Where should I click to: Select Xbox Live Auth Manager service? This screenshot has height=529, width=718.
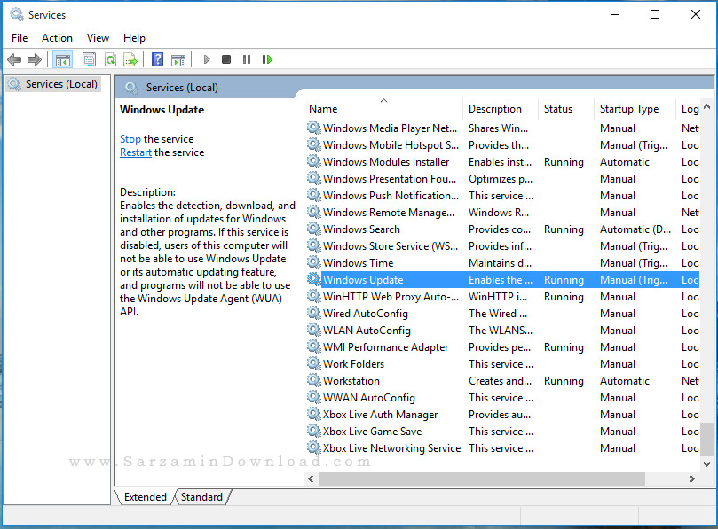coord(380,415)
